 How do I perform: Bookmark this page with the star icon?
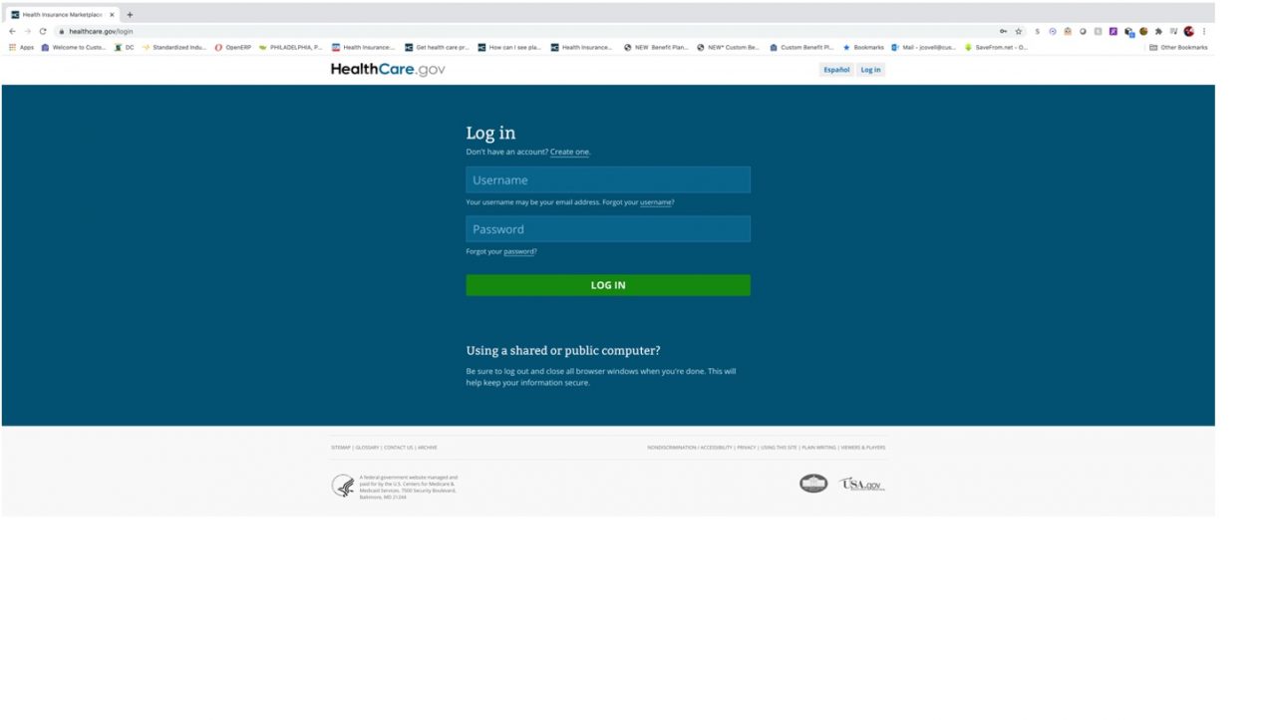pos(1019,32)
